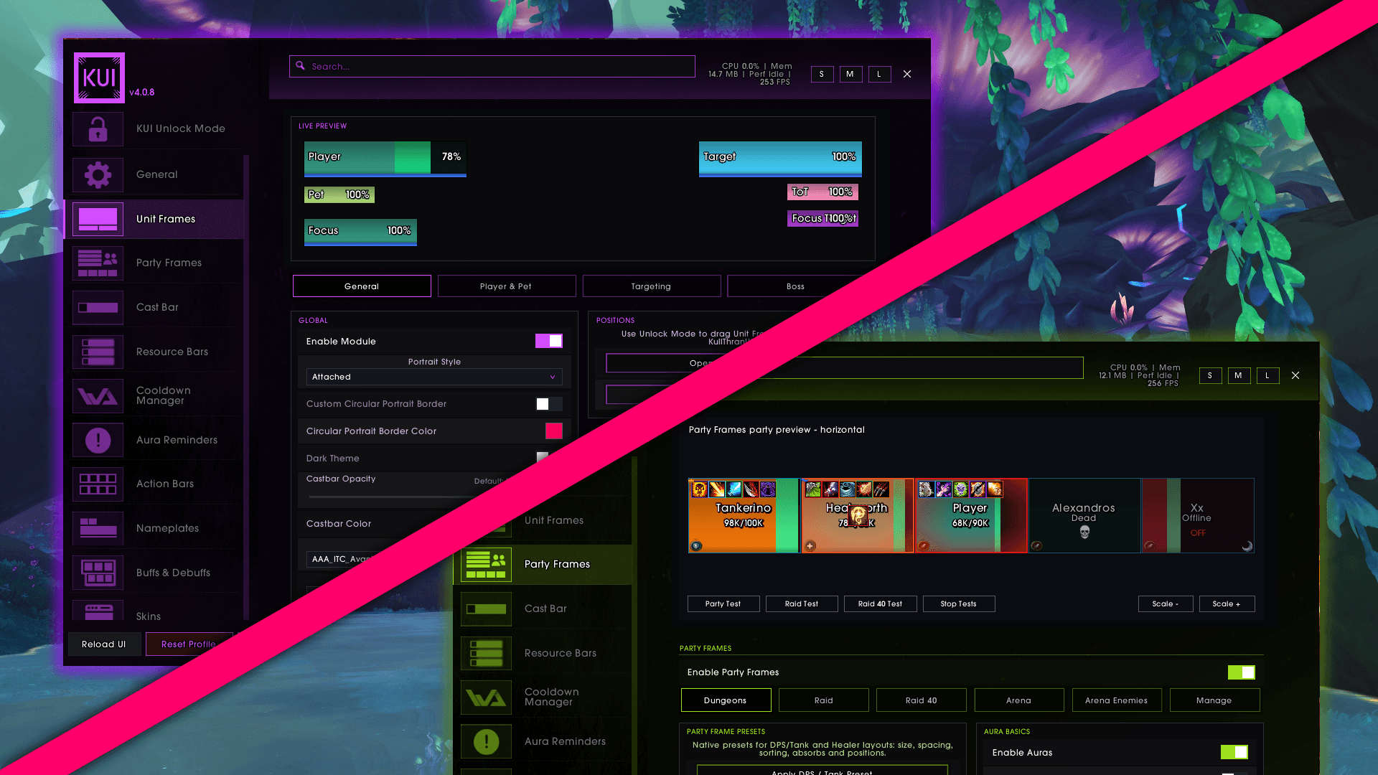Click the healer role icon on the second party frame
Screen dimensions: 1378x775
point(810,546)
